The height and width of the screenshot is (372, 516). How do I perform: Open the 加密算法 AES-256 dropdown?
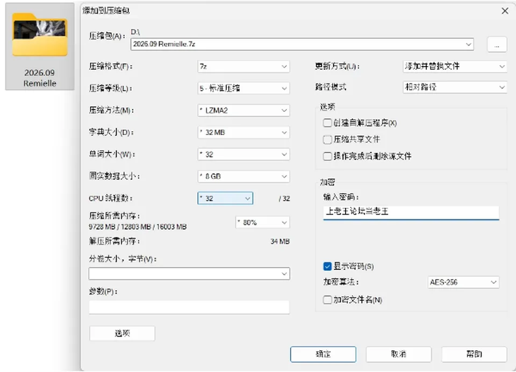pos(463,282)
